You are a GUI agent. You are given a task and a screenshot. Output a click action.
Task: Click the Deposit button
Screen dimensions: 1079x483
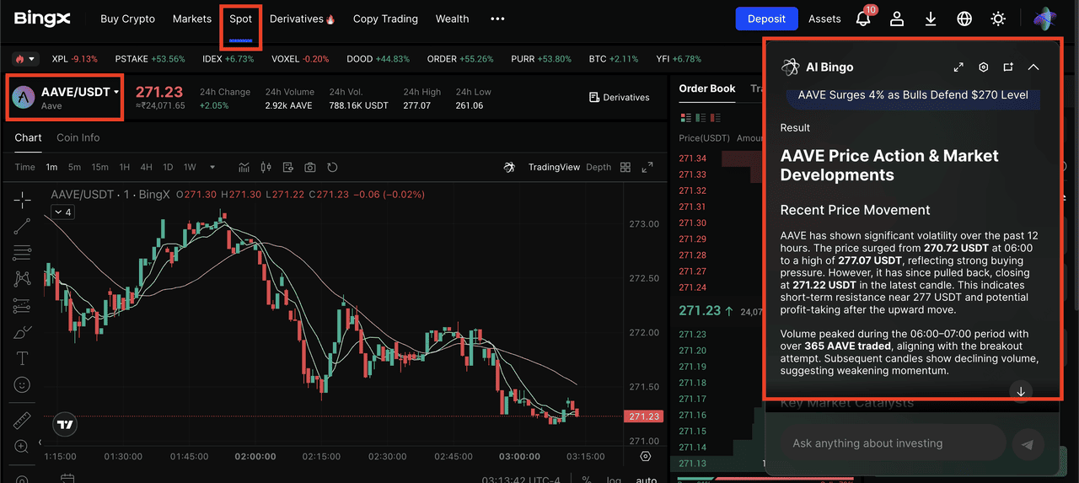click(766, 19)
